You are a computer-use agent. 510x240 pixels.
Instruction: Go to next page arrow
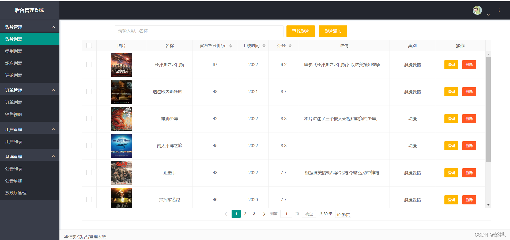point(264,214)
